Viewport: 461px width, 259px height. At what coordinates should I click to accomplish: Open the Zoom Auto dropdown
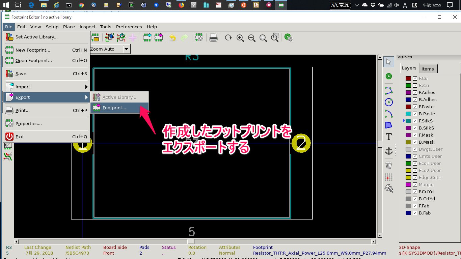[126, 49]
